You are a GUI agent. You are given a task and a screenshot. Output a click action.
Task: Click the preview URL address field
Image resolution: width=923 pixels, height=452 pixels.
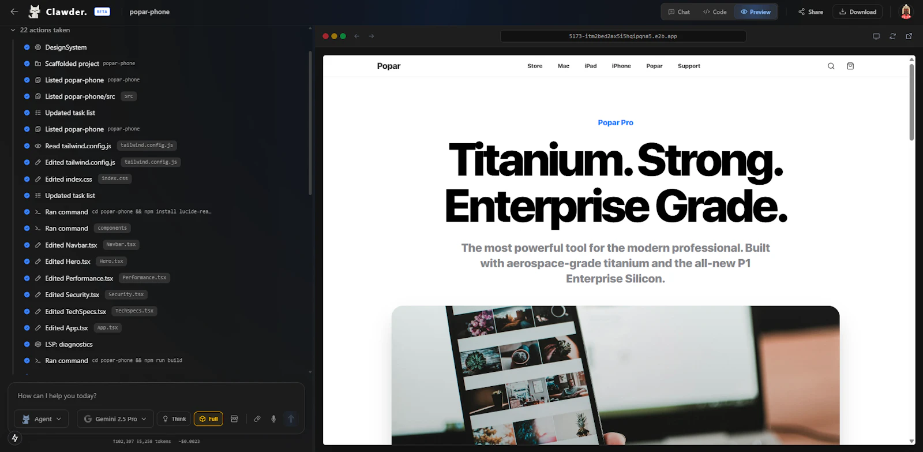click(623, 36)
